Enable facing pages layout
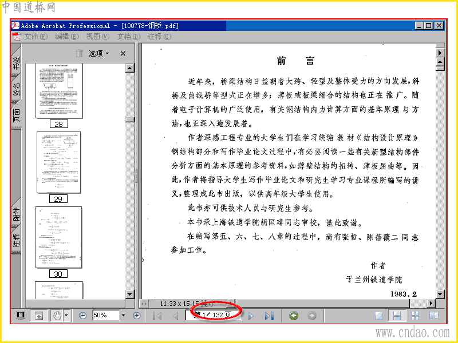This screenshot has height=343, width=458. 434,316
